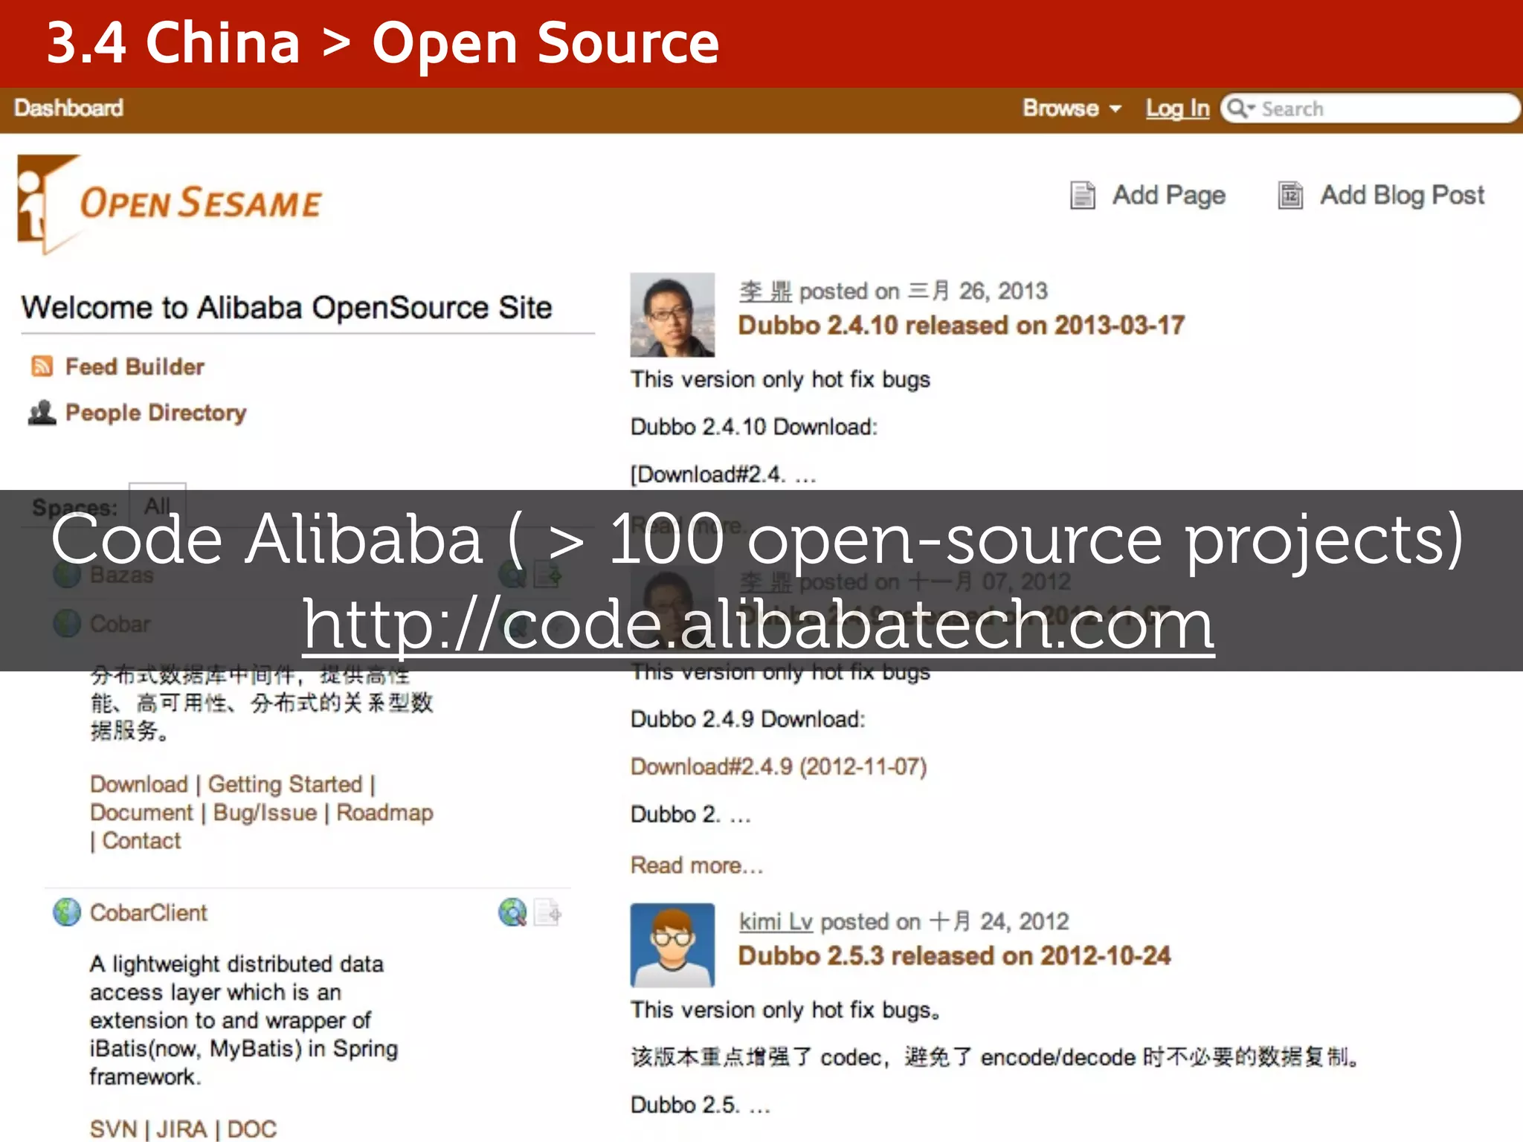Open Download#2.4.9 (2012-11-07) link
The width and height of the screenshot is (1523, 1142).
point(779,767)
